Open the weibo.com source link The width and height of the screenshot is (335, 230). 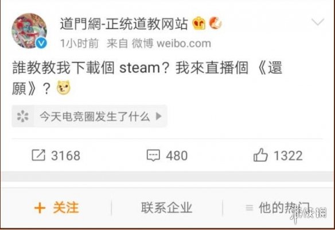(x=184, y=44)
